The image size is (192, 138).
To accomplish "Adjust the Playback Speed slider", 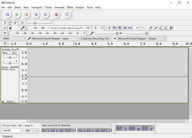I will click(x=39, y=23).
